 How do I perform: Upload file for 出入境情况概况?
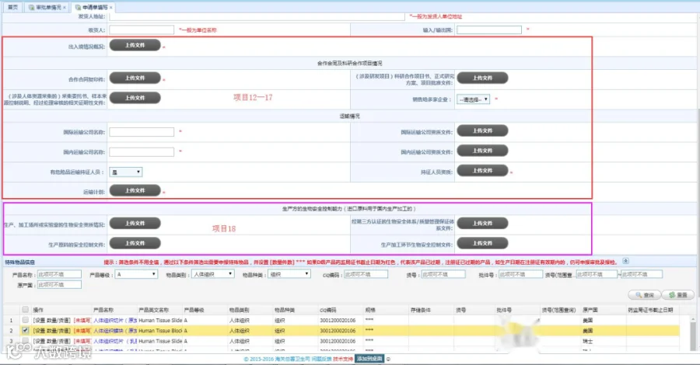coord(135,45)
